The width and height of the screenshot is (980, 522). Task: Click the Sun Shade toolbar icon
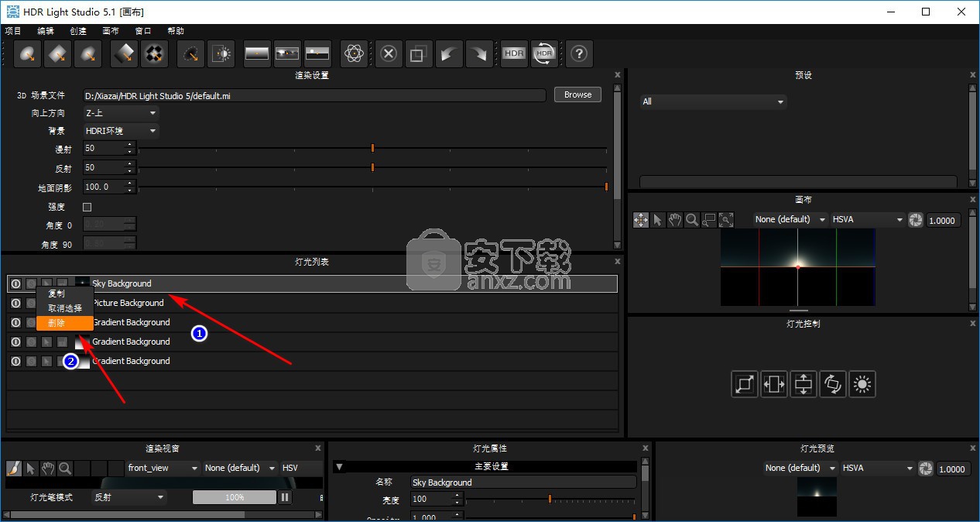click(x=221, y=53)
